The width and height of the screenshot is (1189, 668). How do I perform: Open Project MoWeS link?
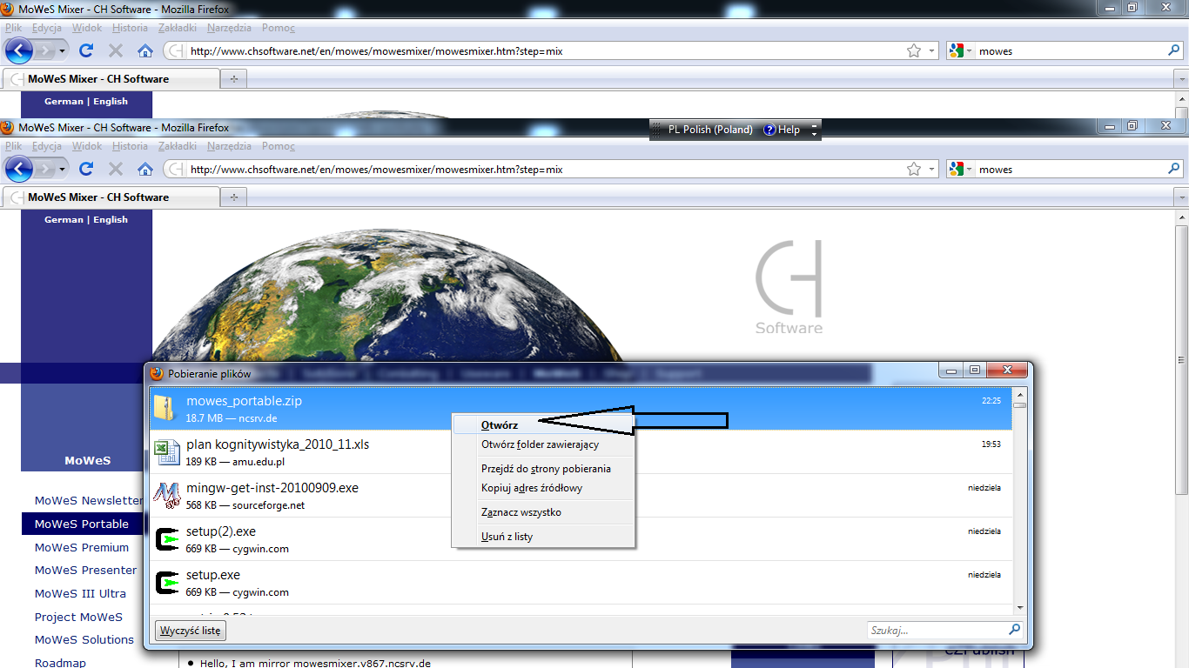[78, 617]
